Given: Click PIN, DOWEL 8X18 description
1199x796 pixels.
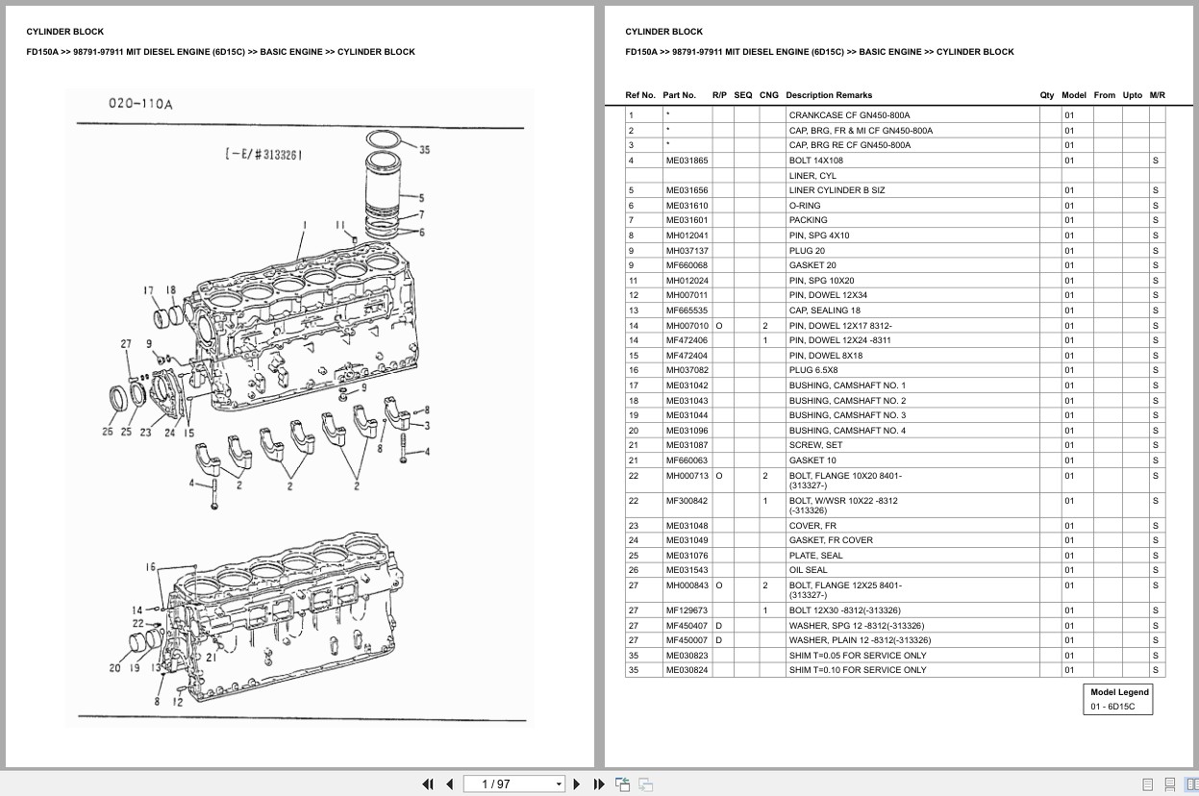Looking at the screenshot, I should point(826,356).
